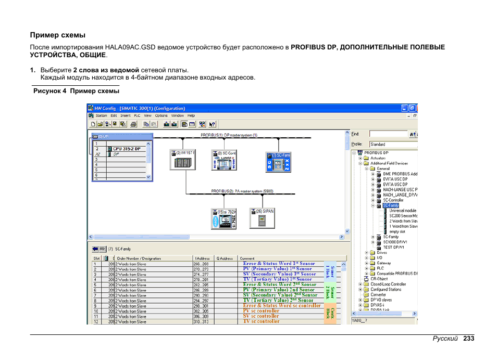Click the Print toolbar icon
The height and width of the screenshot is (350, 497).
(x=133, y=124)
